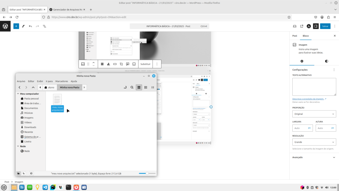Image resolution: width=339 pixels, height=191 pixels.
Task: Click the image alignment icon
Action: point(102,64)
